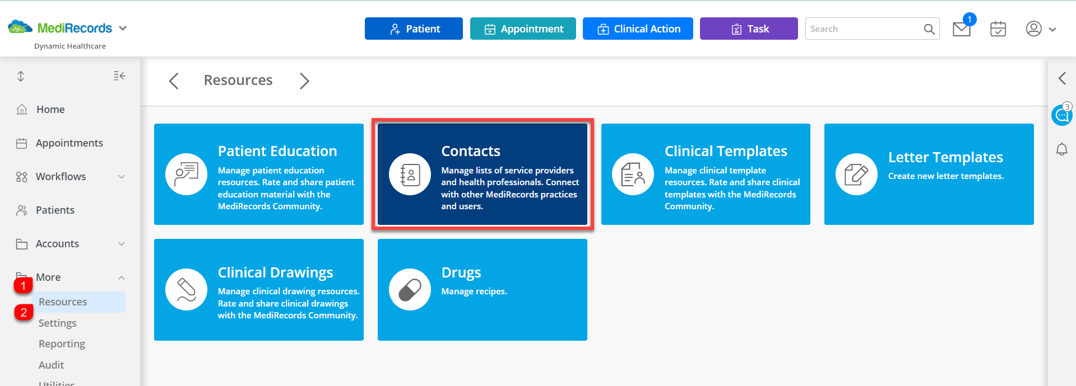Click the MediRecords cloud logo
The width and height of the screenshot is (1076, 386).
point(20,27)
